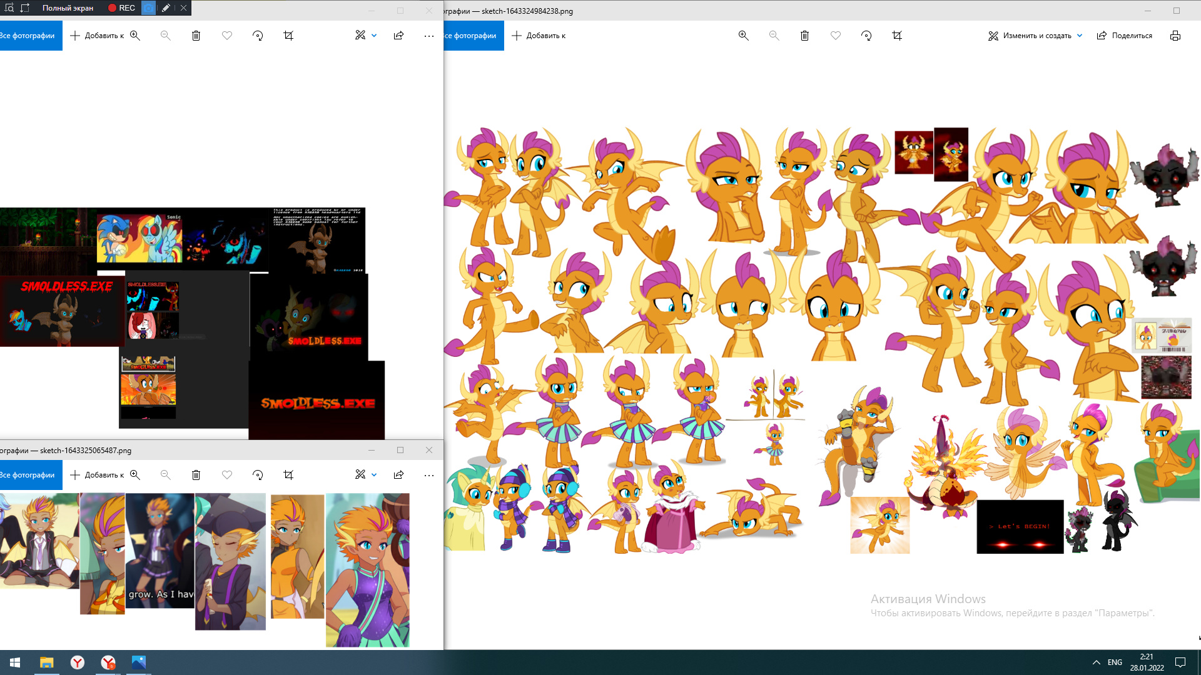Screen dimensions: 1201x675
Task: Rotate image in the right Photos window
Action: pyautogui.click(x=866, y=36)
